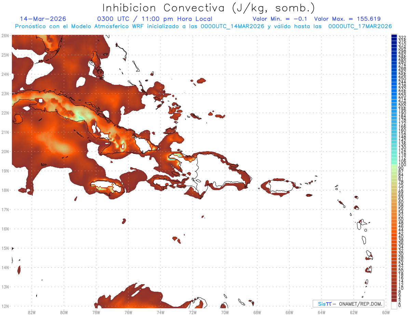Click the '23N' latitude label
410x317 pixels.
[5, 93]
